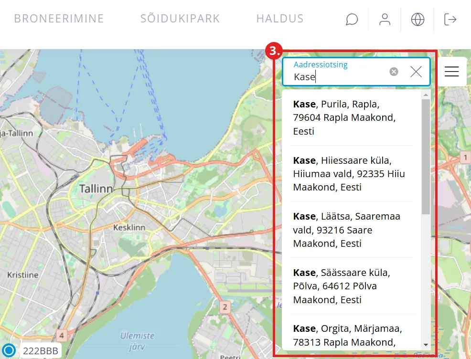Viewport: 471px width, 359px height.
Task: Click the Aadressiotsing search input field
Action: point(339,76)
